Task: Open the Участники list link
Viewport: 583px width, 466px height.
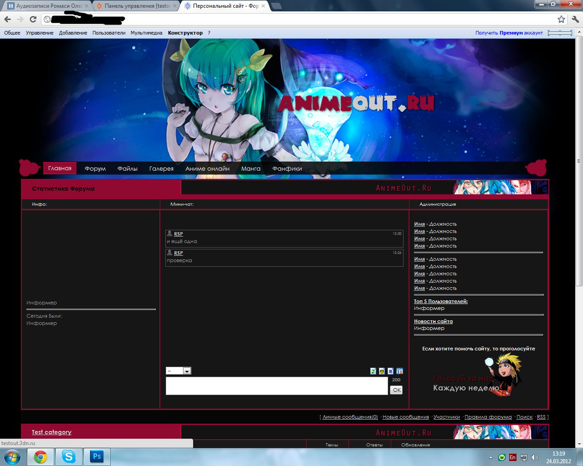Action: tap(447, 417)
